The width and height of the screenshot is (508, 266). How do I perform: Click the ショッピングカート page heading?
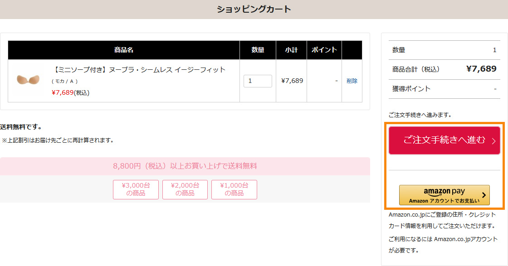pos(254,9)
